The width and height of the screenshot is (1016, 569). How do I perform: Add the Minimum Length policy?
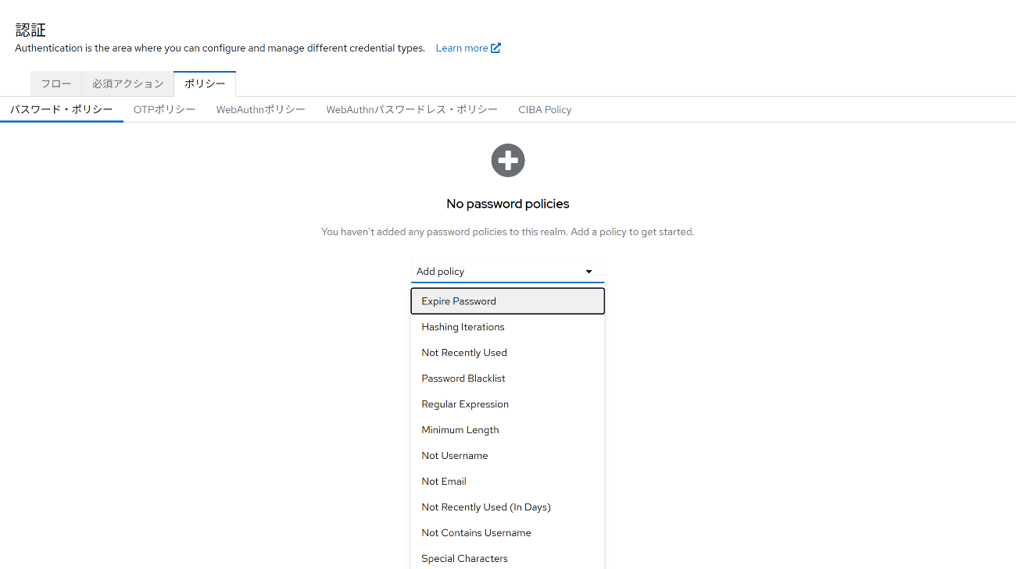(x=460, y=430)
